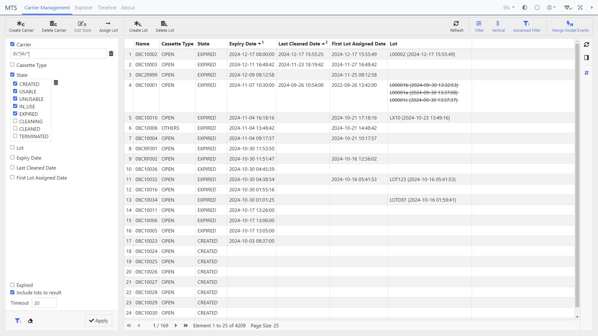Select the Create Carrier tool
The image size is (598, 336).
21,26
